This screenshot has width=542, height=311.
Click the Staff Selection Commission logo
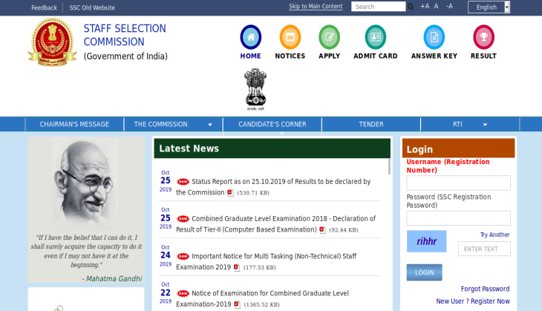[x=52, y=42]
